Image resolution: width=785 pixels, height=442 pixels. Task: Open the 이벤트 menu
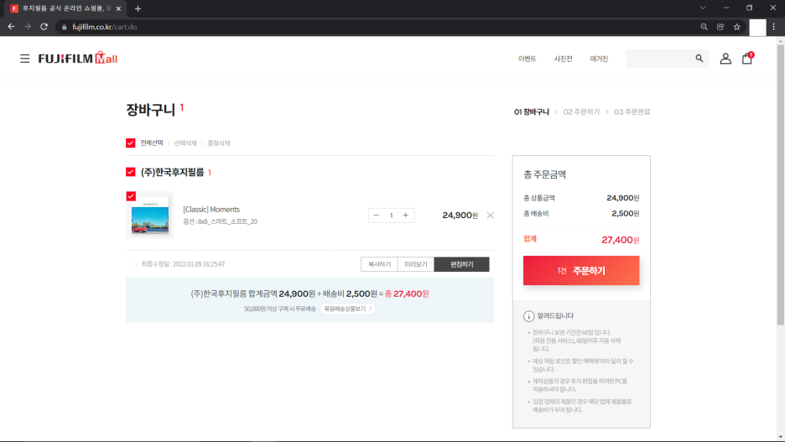click(x=528, y=59)
